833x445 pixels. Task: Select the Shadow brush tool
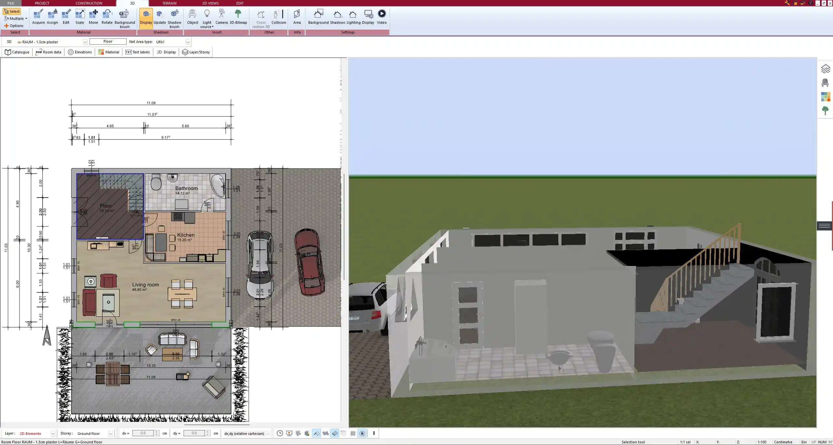tap(174, 18)
